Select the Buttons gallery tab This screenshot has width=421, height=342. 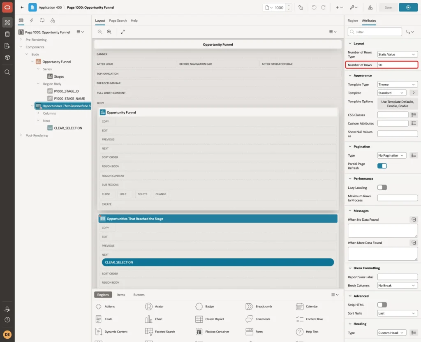click(139, 295)
